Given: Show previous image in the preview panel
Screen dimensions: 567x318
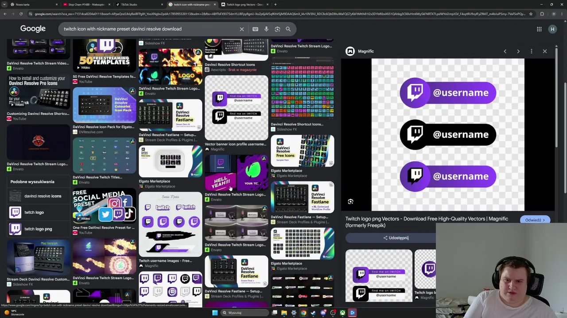Looking at the screenshot, I should click(x=505, y=51).
